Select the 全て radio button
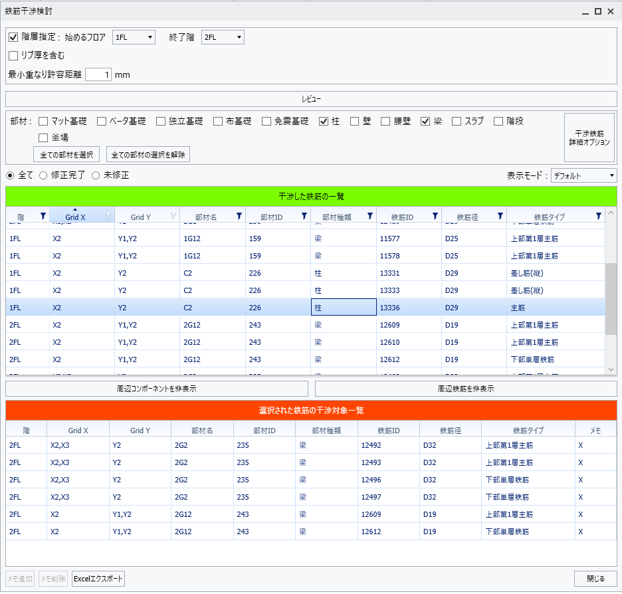This screenshot has height=594, width=622. pyautogui.click(x=11, y=175)
